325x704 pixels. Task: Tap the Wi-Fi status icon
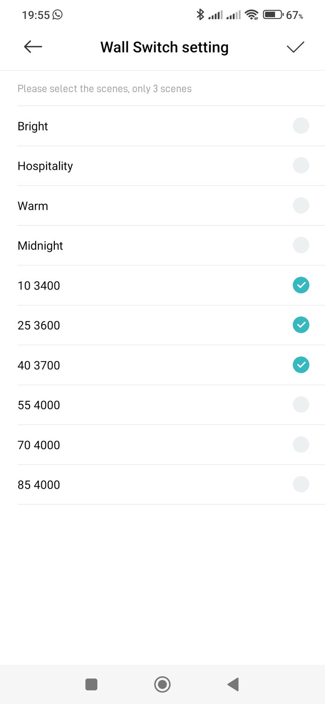[252, 15]
